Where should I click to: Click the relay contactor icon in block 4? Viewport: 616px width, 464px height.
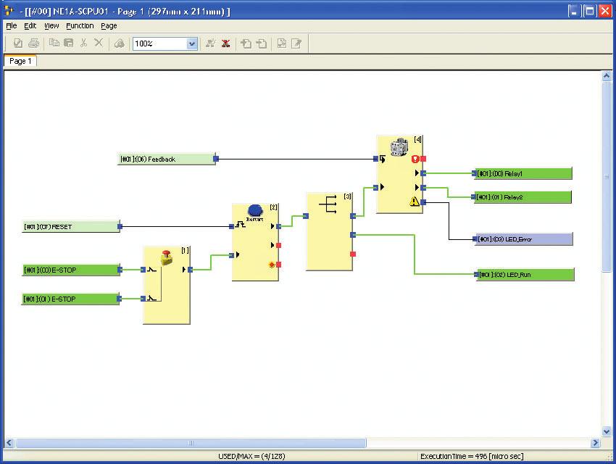[399, 146]
